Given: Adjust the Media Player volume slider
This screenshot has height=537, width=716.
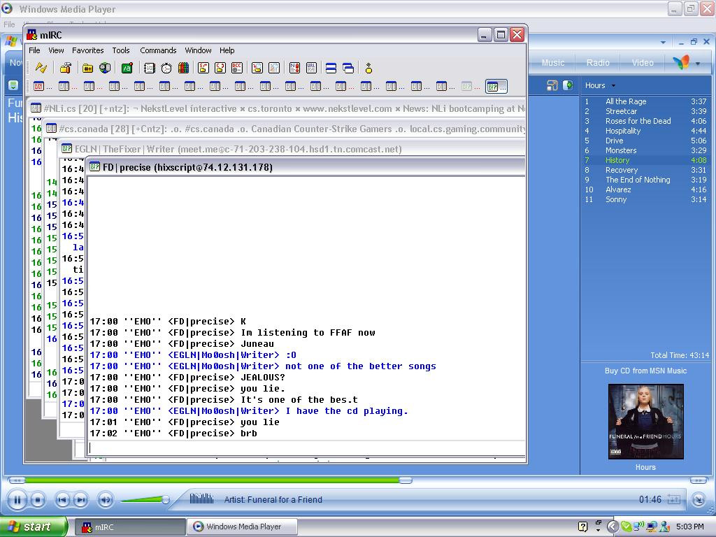Looking at the screenshot, I should click(165, 499).
